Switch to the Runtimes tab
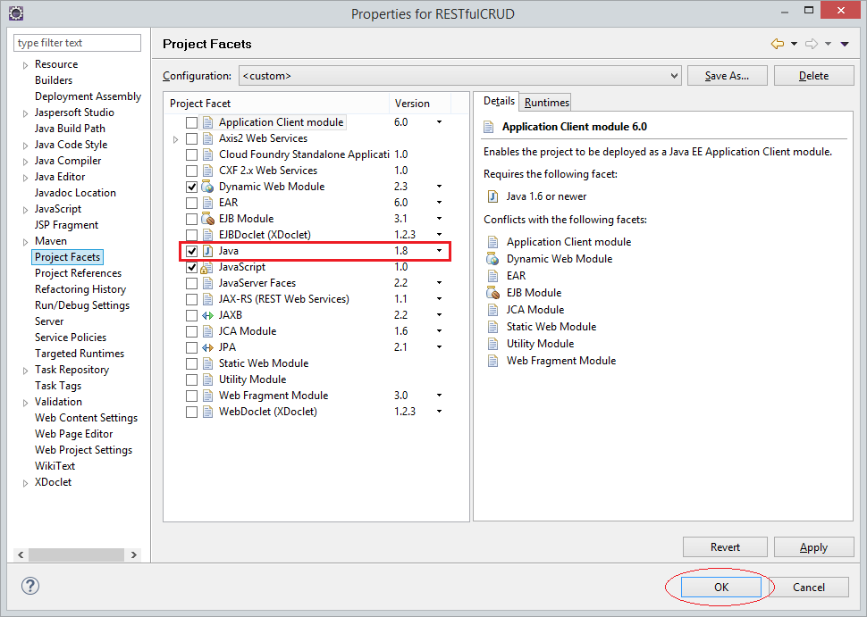Screen dimensions: 867x617 (546, 102)
